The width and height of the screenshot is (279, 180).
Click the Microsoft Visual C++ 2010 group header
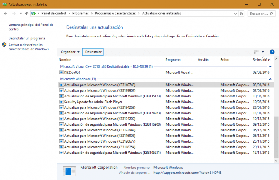(x=107, y=66)
